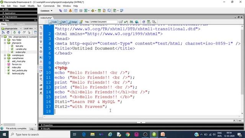Open the Window menu
Viewport: 245px width, 138px height.
[67, 6]
